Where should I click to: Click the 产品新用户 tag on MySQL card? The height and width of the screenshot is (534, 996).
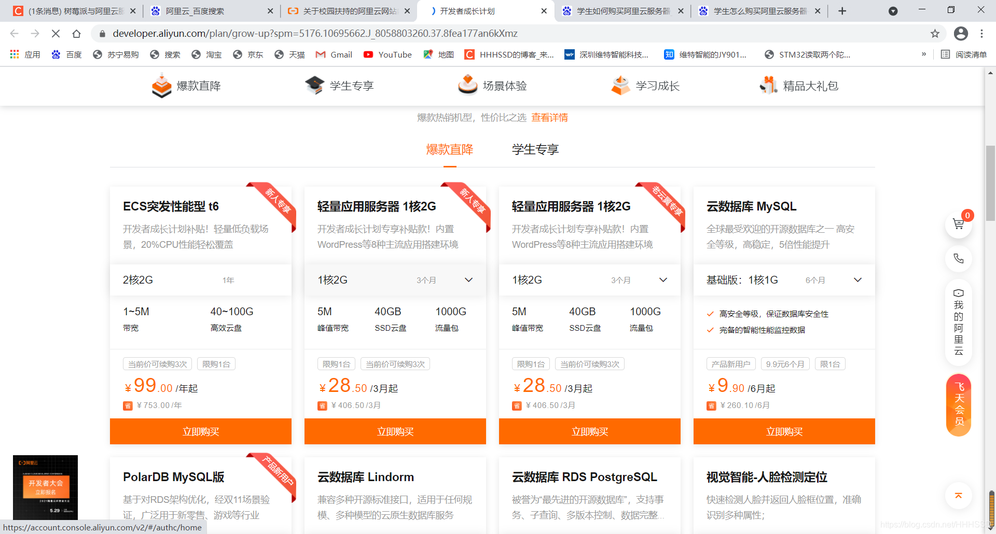click(x=731, y=364)
